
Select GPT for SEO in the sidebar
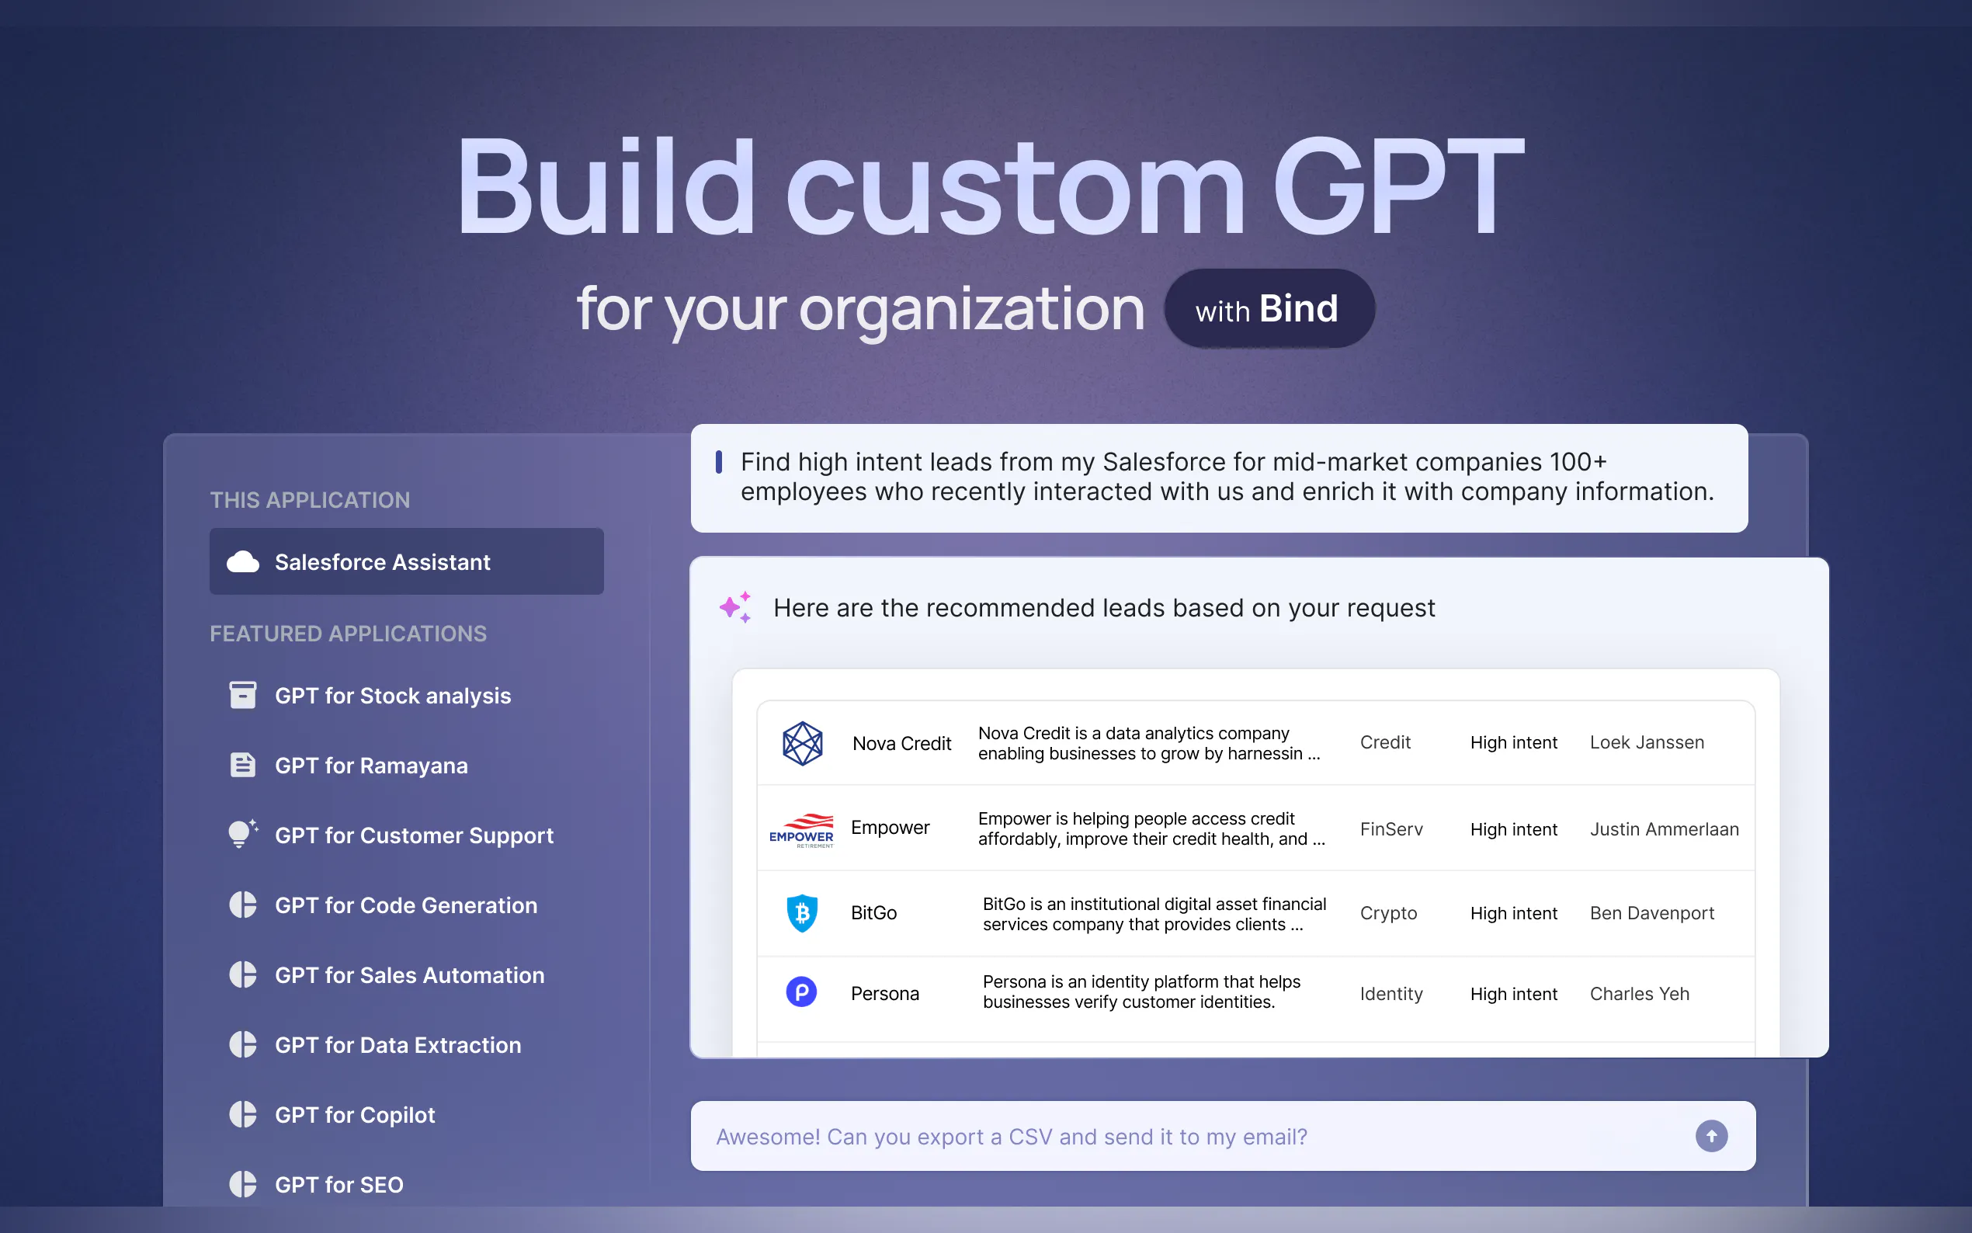(339, 1184)
